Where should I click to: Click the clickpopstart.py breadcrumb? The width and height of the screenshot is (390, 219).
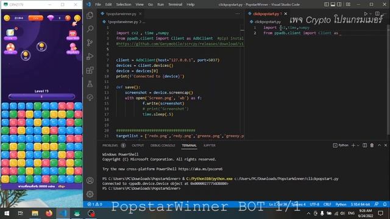268,22
